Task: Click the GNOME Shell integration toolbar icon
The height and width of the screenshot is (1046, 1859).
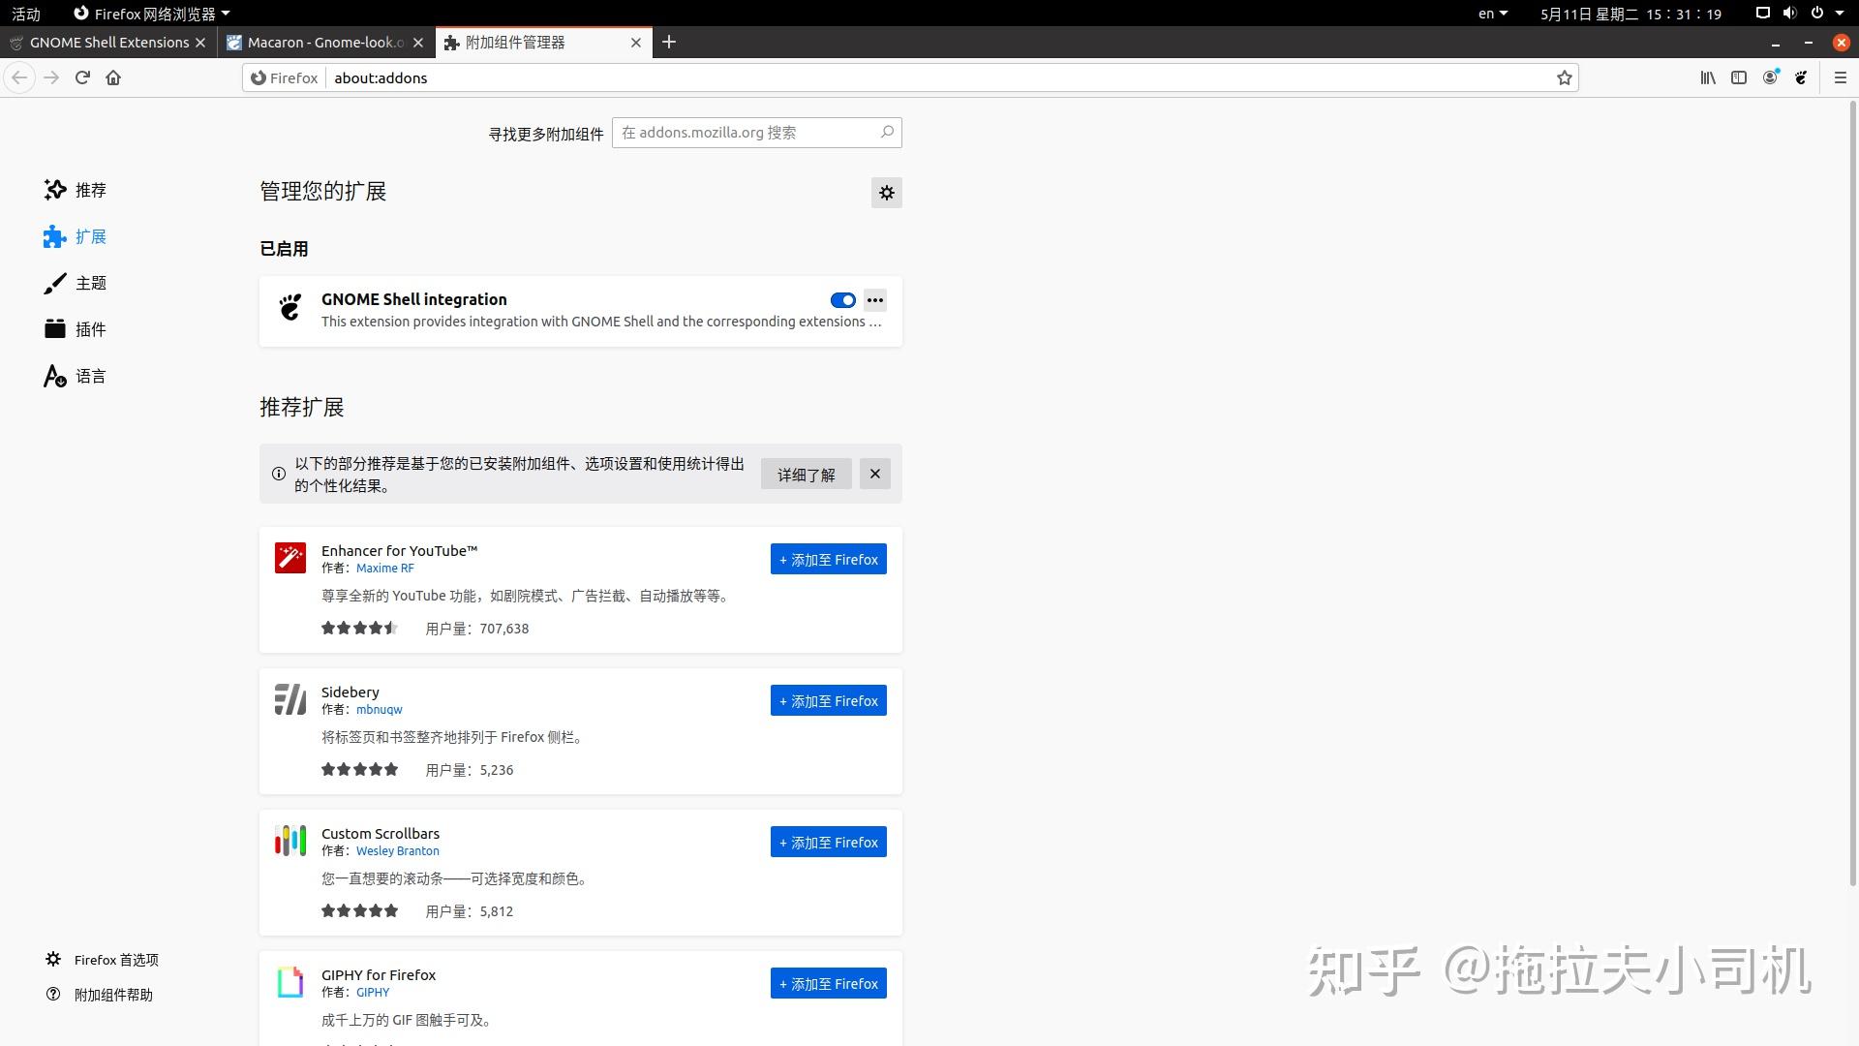Action: tap(1801, 77)
